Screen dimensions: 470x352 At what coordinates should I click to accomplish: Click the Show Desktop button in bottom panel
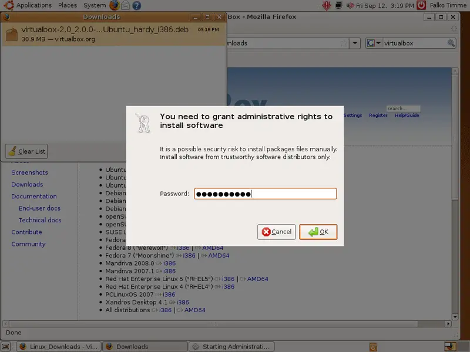tap(6, 347)
